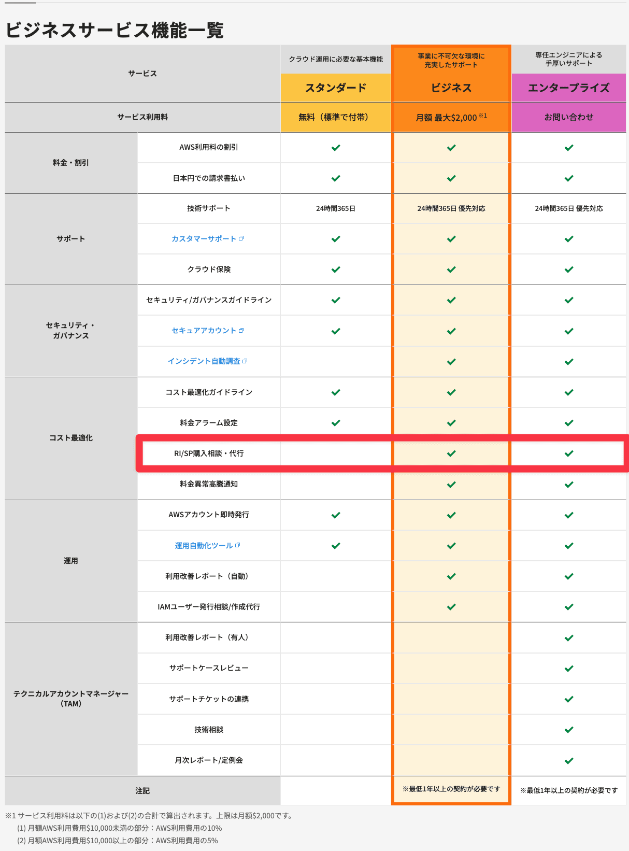629x851 pixels.
Task: Select the エンタープライズ plan header
Action: [x=569, y=88]
